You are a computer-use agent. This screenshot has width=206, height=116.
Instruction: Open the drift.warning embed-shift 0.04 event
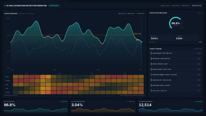click(x=176, y=58)
